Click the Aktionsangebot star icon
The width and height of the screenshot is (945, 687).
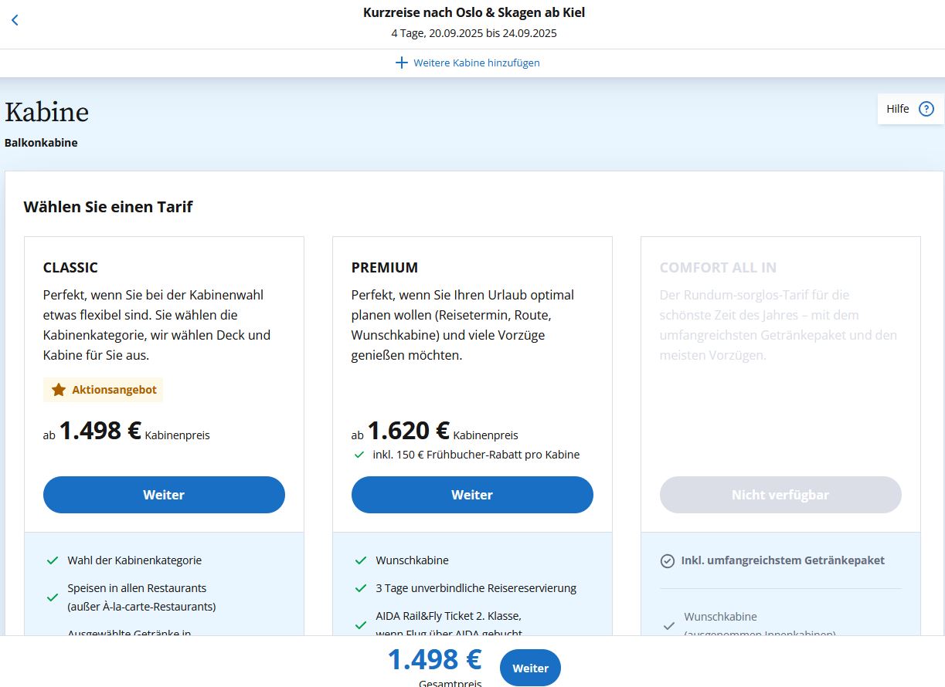59,390
